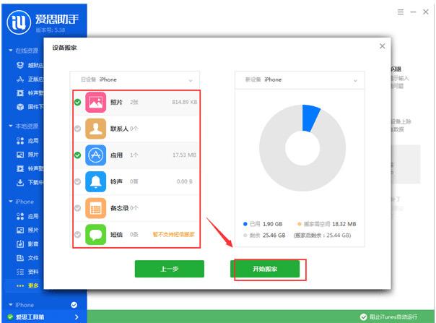436x323 pixels.
Task: Click the orange 暂不支持短信搬家 notice
Action: coord(174,234)
